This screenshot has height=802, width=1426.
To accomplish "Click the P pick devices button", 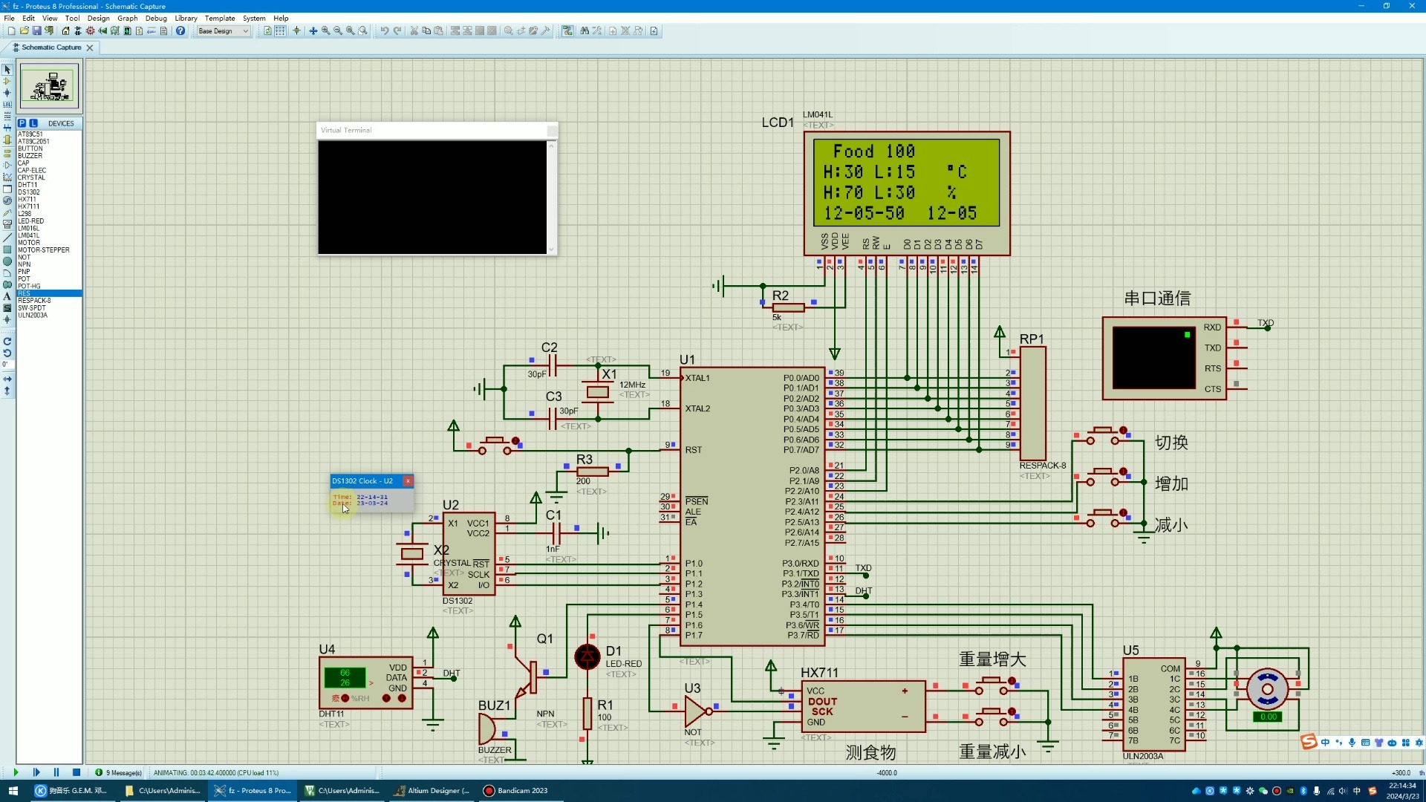I will 22,123.
